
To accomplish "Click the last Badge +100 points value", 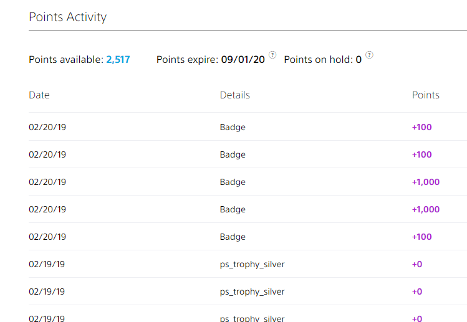I will [421, 237].
